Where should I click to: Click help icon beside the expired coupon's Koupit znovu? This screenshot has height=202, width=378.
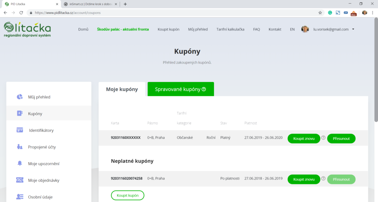coord(323,178)
